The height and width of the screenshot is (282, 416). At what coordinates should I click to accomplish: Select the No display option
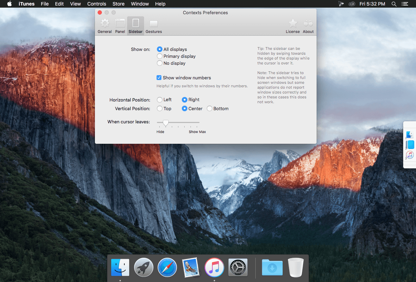click(160, 63)
